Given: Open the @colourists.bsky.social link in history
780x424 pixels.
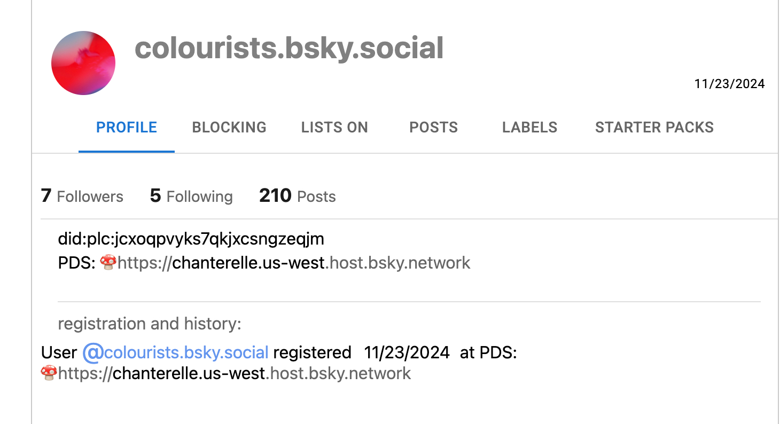Looking at the screenshot, I should [175, 353].
